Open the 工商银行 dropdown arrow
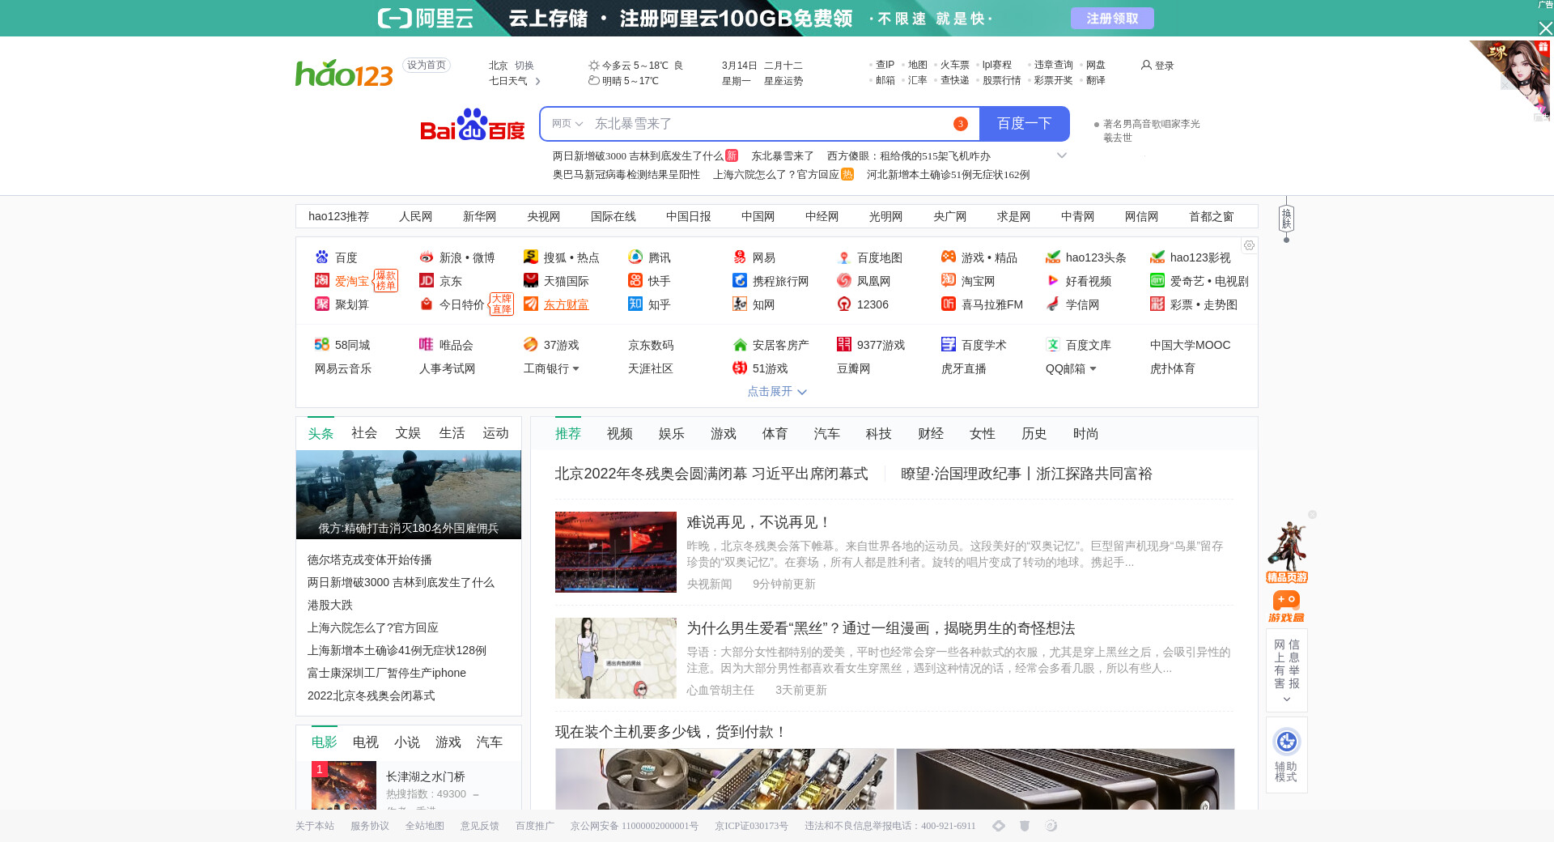Screen dimensions: 1554x842 pos(575,369)
